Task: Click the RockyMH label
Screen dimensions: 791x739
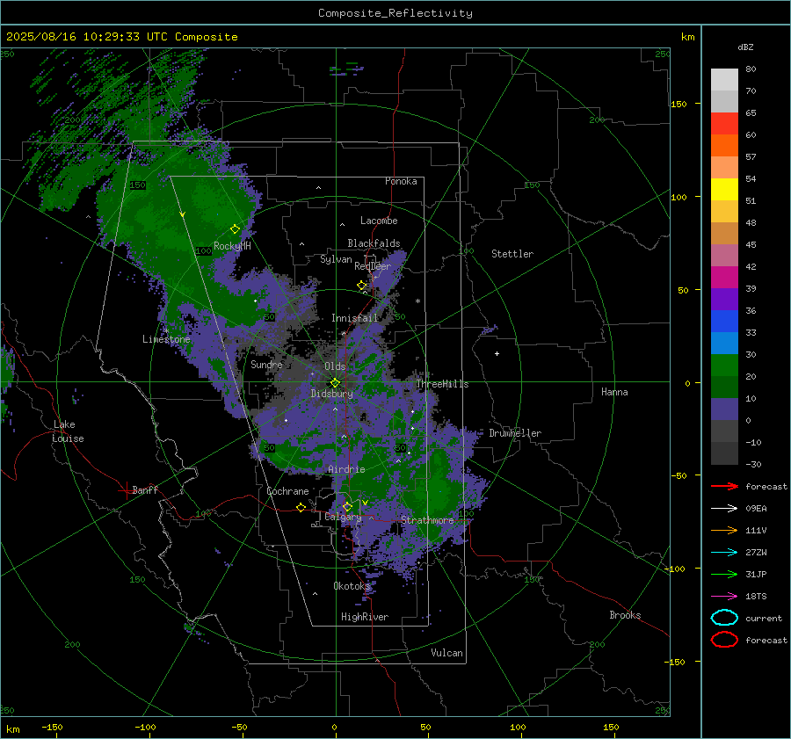Action: tap(232, 246)
